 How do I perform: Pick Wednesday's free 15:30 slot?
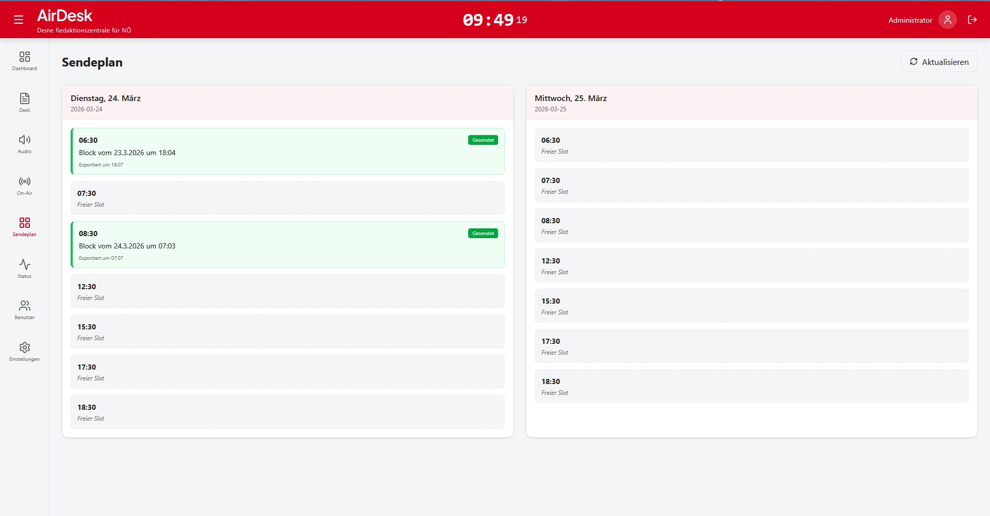tap(751, 306)
